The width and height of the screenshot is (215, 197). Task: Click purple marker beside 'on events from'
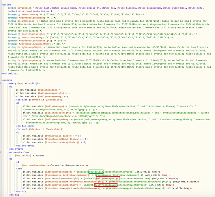tap(0, 152)
